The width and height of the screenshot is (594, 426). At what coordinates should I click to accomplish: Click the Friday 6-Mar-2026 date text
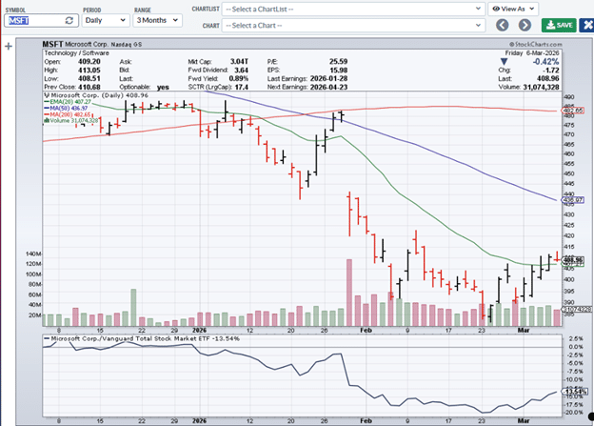532,53
